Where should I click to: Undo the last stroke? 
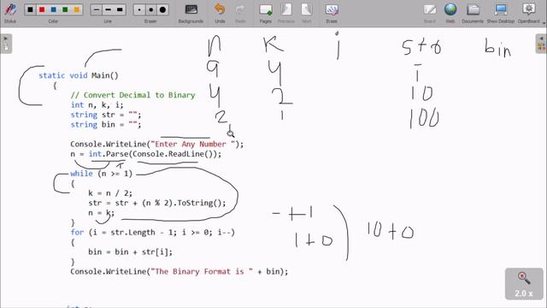click(220, 13)
